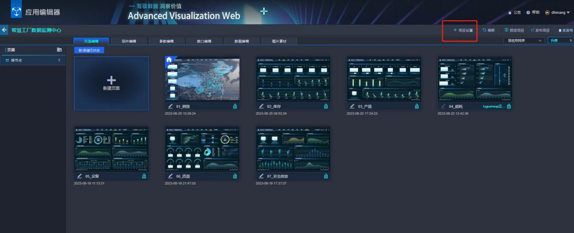Click the lock icon on 06_质量
This screenshot has height=233, width=574.
(x=235, y=176)
